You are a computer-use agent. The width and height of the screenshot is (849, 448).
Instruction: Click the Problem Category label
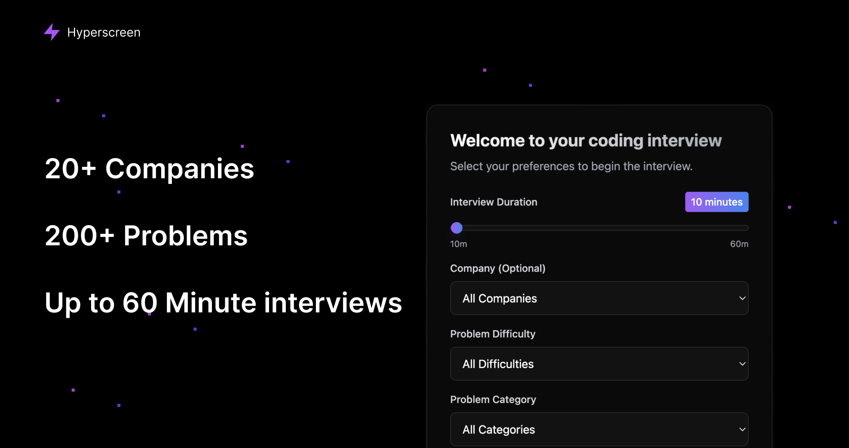(493, 399)
